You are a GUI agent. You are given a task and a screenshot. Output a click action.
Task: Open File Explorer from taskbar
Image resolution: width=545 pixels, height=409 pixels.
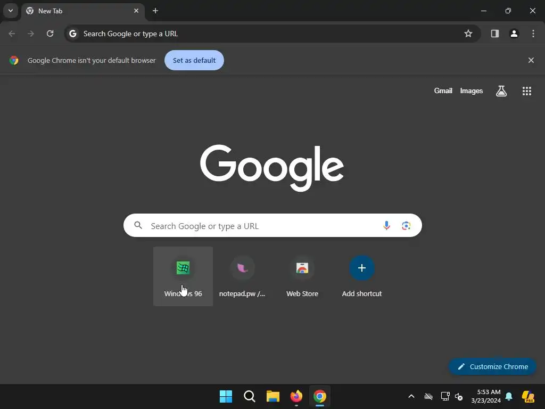[273, 396]
